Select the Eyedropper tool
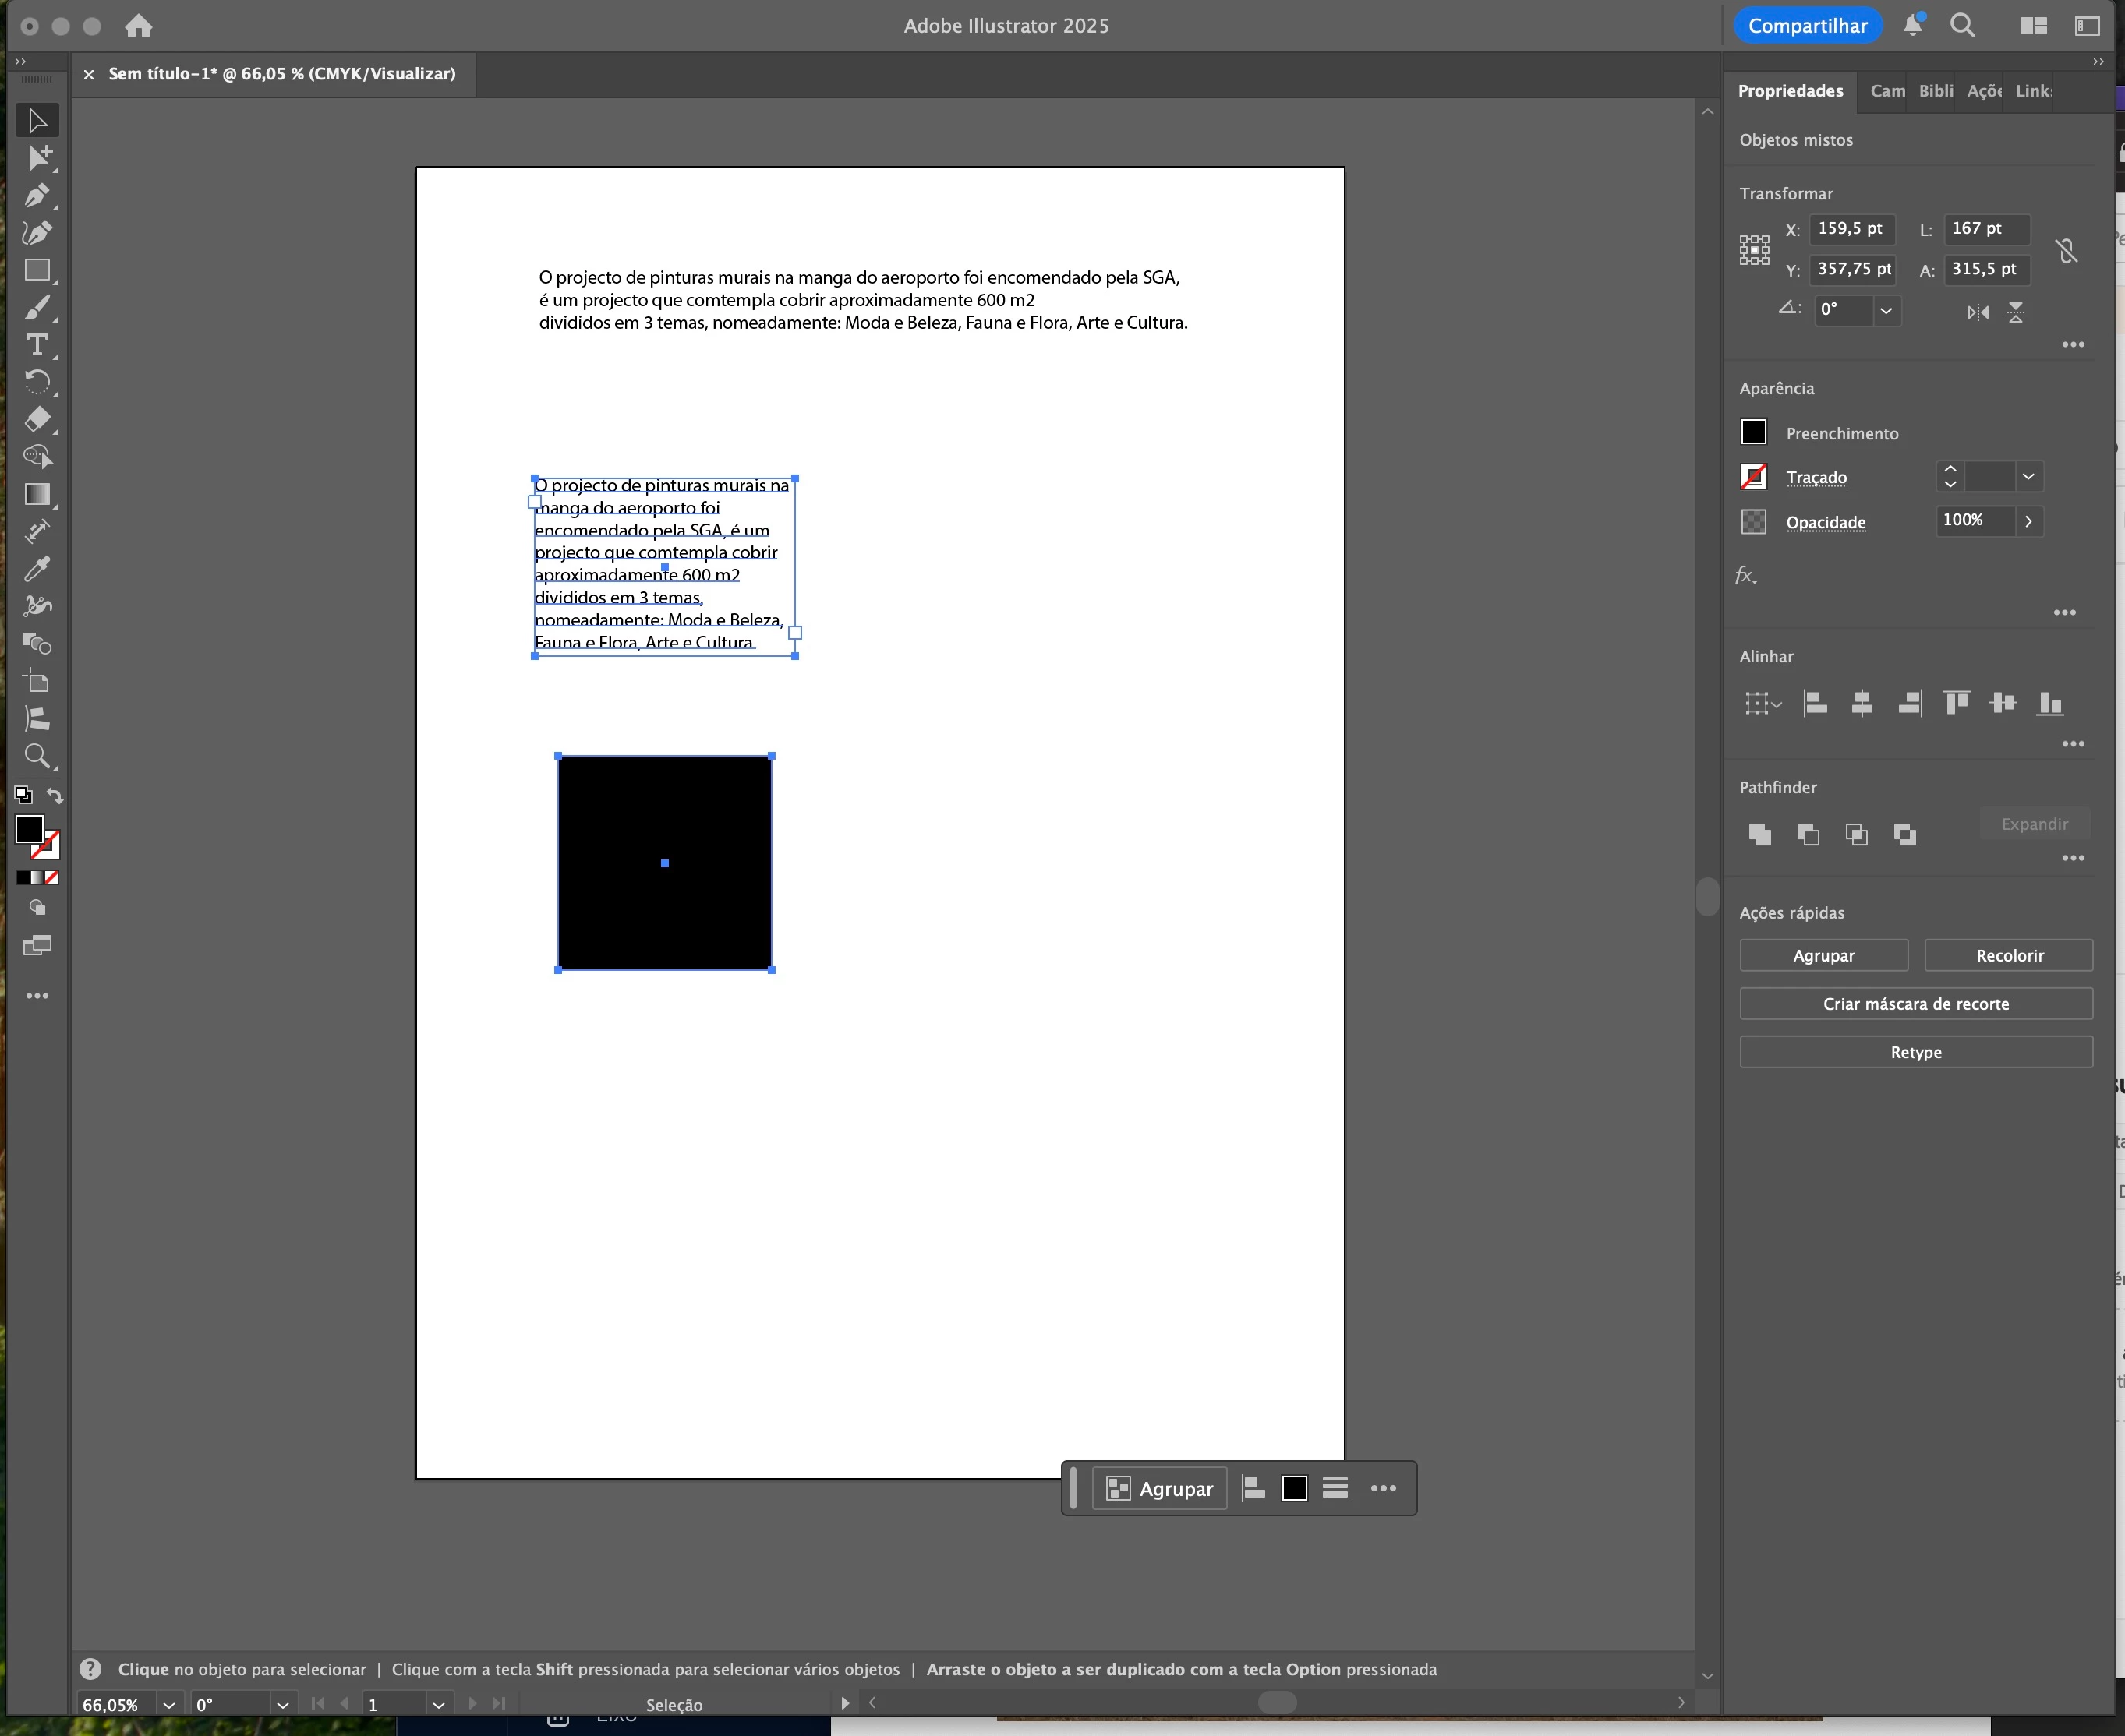 tap(37, 569)
